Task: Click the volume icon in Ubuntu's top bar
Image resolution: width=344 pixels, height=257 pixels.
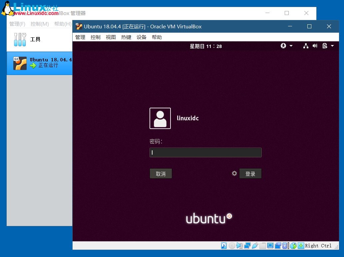Action: (315, 46)
